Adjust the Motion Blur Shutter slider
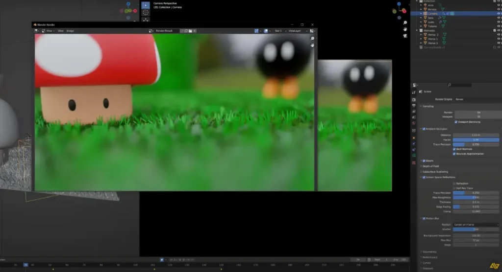This screenshot has height=272, width=502. coord(476,229)
